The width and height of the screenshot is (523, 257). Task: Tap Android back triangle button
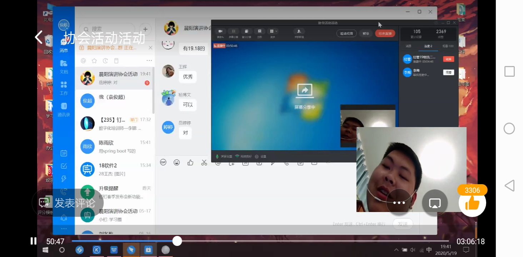(x=509, y=186)
